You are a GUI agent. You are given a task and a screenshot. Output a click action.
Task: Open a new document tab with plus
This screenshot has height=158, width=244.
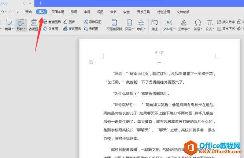point(40,3)
